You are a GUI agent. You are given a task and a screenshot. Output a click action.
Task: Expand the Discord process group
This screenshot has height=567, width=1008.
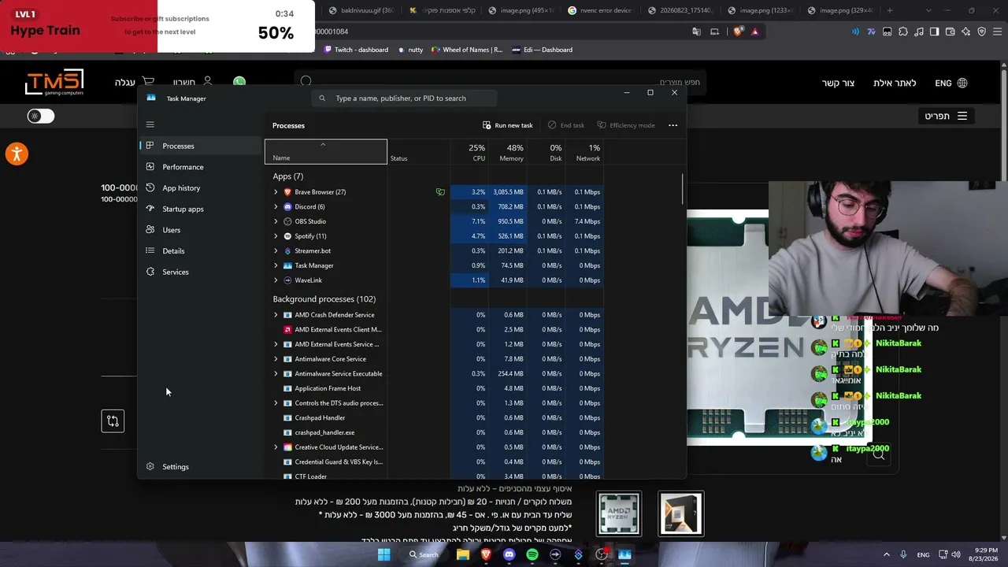coord(276,207)
